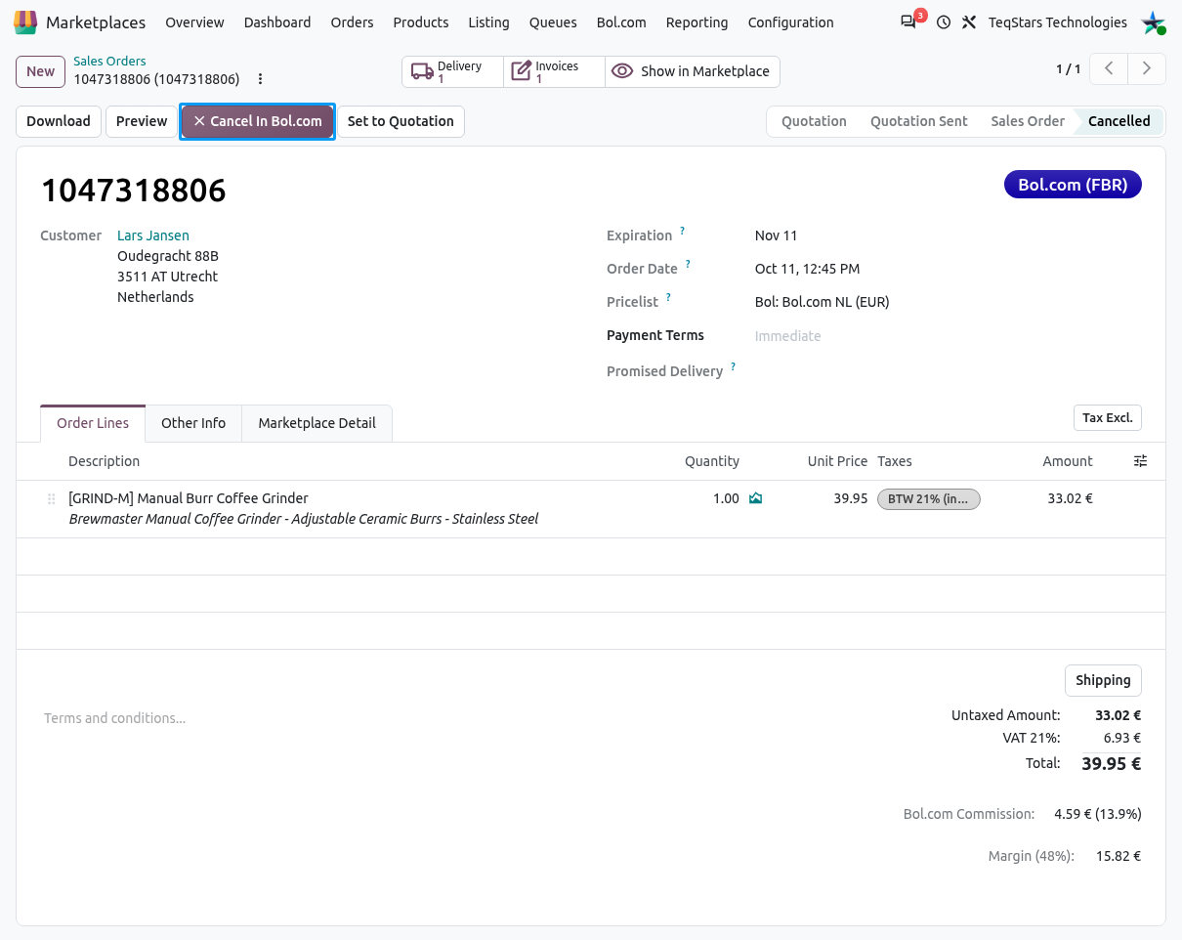This screenshot has height=940, width=1182.
Task: Click the New record button
Action: click(41, 71)
